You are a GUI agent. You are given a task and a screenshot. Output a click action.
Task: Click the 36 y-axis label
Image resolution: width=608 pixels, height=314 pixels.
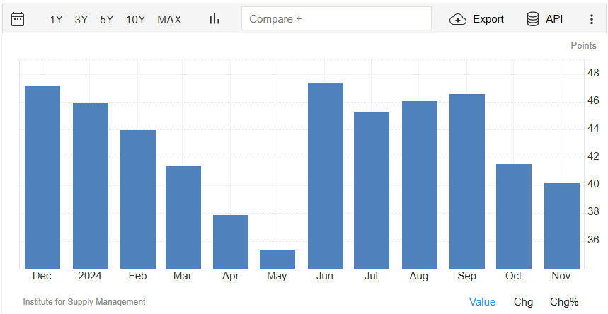coord(593,240)
